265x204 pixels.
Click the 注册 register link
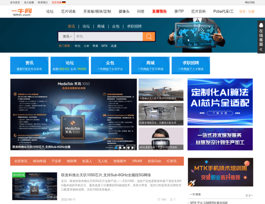point(251,11)
